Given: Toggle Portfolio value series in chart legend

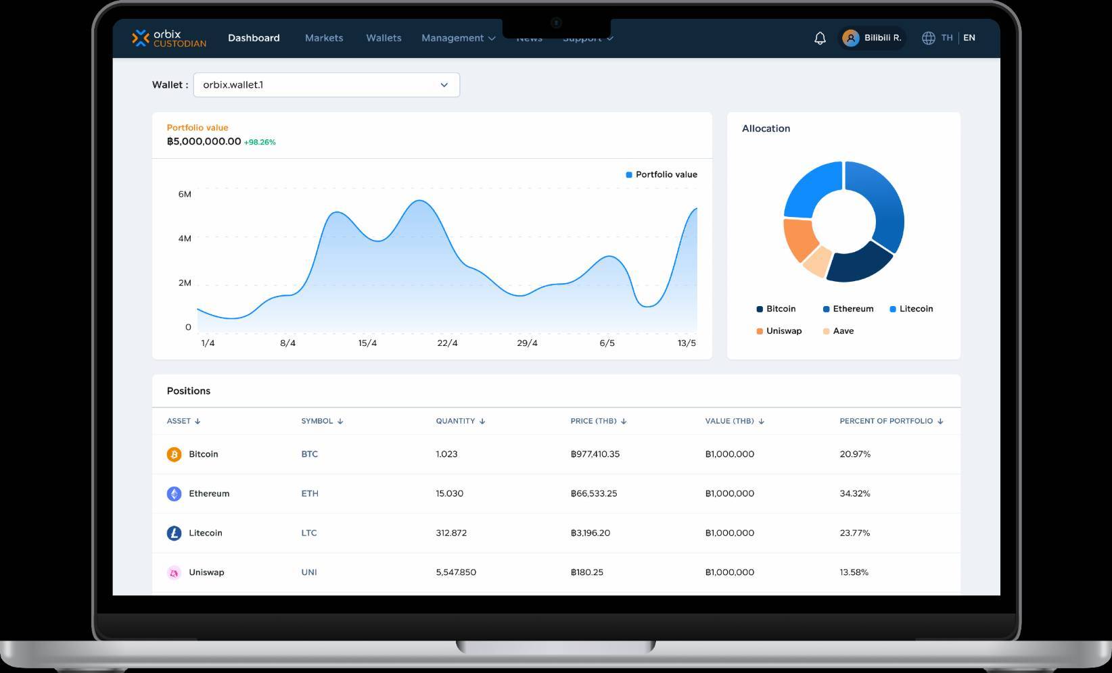Looking at the screenshot, I should 661,174.
